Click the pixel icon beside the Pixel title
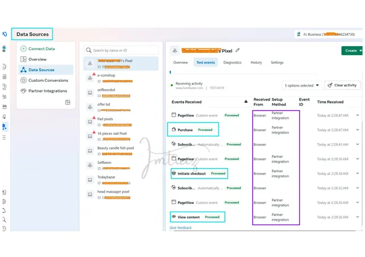The image size is (365, 257). [175, 51]
